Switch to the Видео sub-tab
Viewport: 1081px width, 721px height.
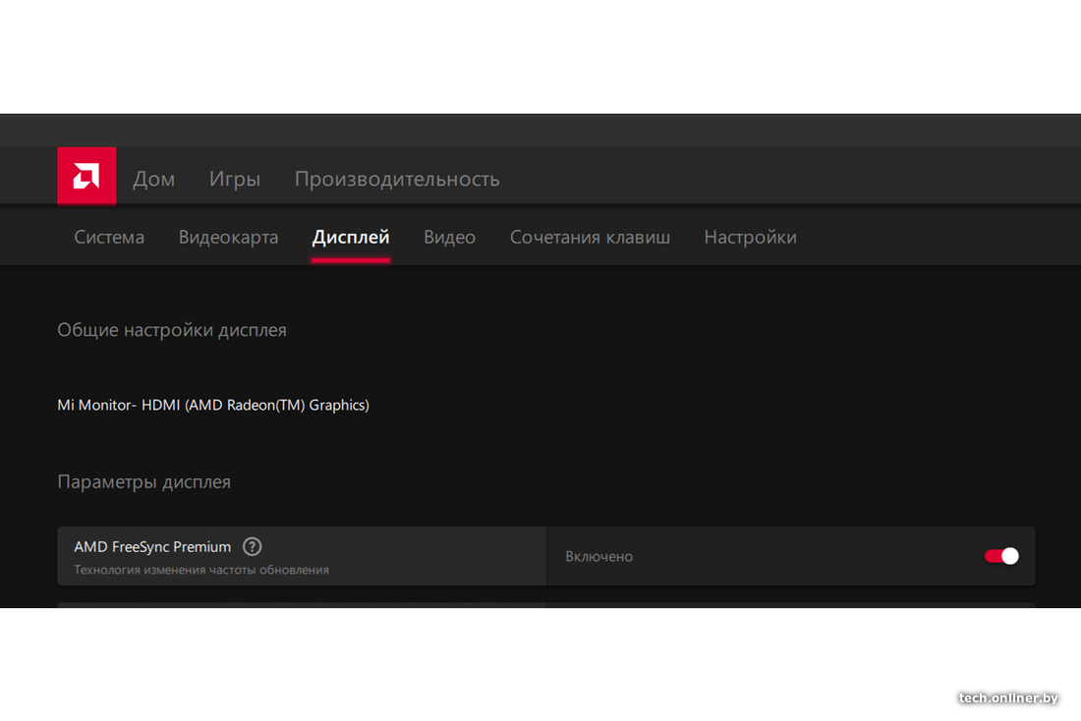[449, 237]
